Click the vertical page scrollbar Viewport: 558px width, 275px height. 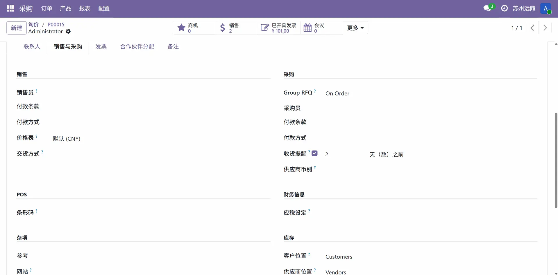click(556, 160)
